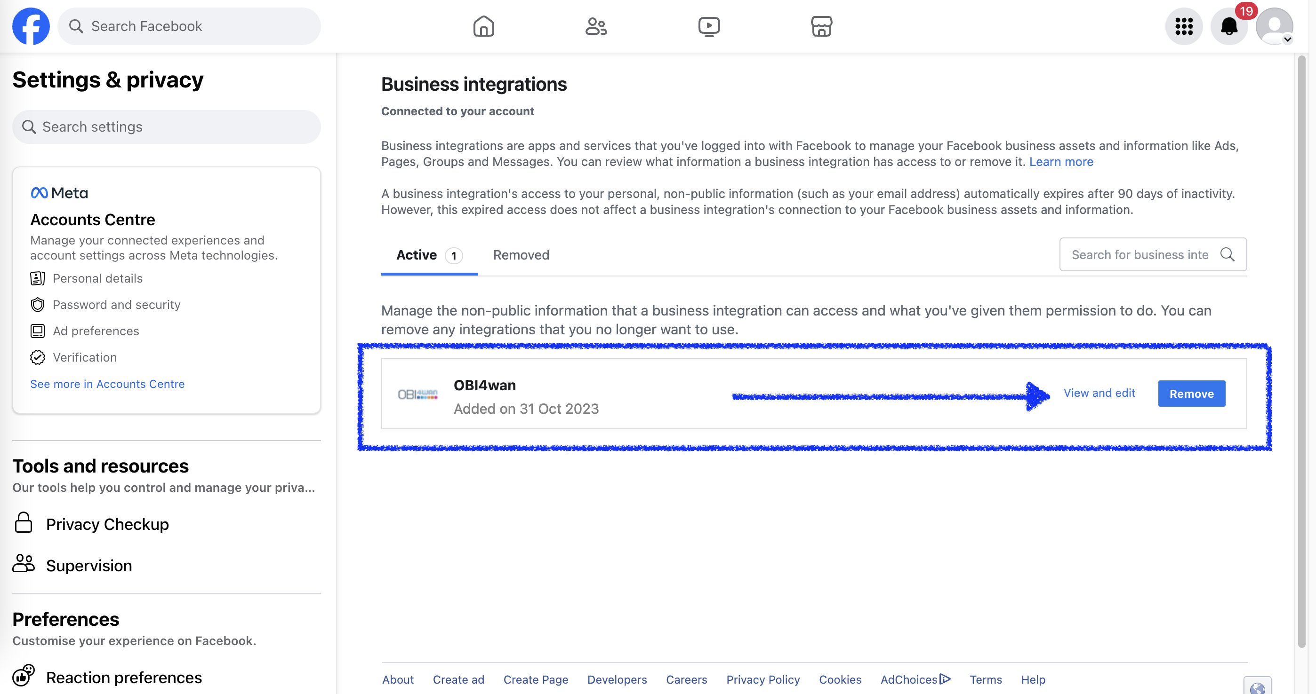This screenshot has width=1316, height=694.
Task: Click the Reaction preferences like icon
Action: [x=23, y=675]
